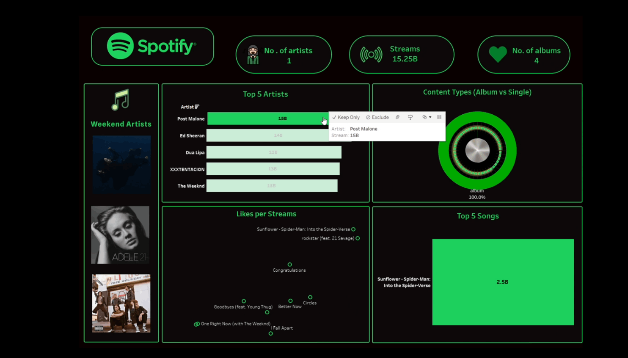628x358 pixels.
Task: Click the Sunflower bar in Top 5 Songs
Action: (x=502, y=282)
